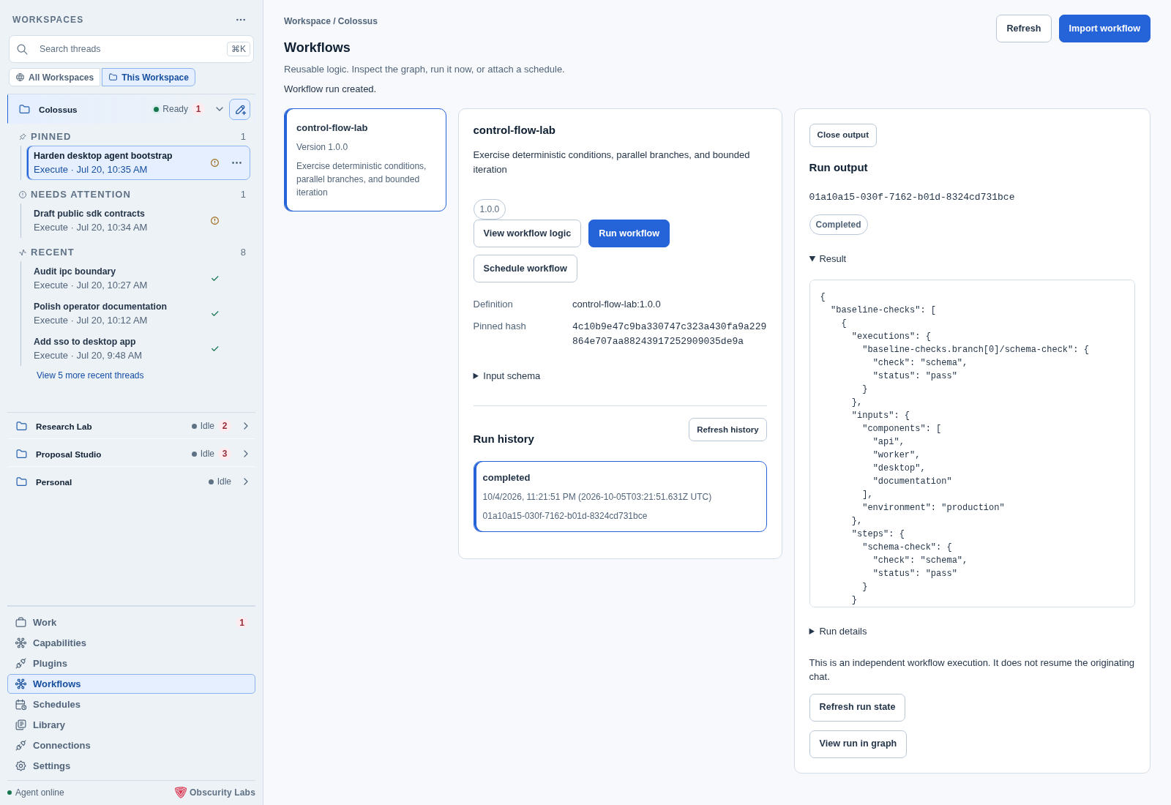Click the Schedule workflow button
Screen dimensions: 1171x805
coord(525,269)
